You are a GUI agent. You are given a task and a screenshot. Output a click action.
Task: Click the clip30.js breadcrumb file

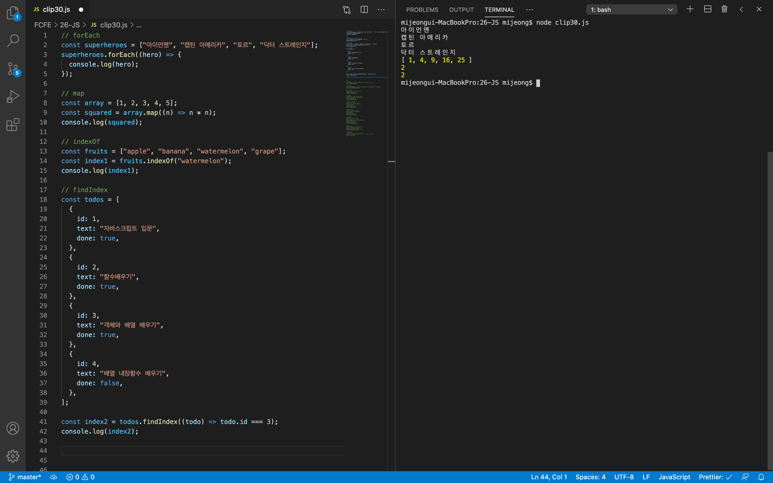109,25
